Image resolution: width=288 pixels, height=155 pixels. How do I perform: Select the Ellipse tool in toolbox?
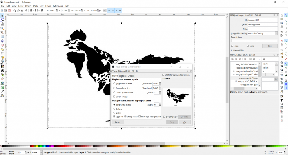tap(2, 45)
